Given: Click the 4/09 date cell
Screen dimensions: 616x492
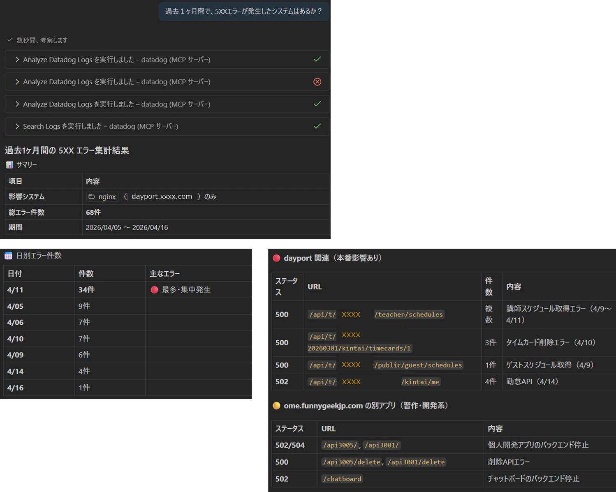Looking at the screenshot, I should click(x=39, y=355).
